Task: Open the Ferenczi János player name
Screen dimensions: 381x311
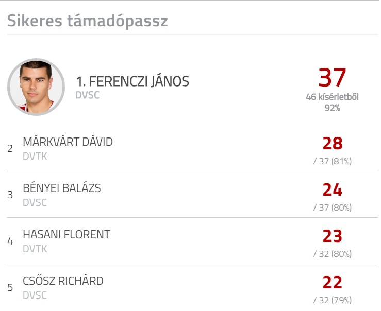Action: [x=132, y=81]
